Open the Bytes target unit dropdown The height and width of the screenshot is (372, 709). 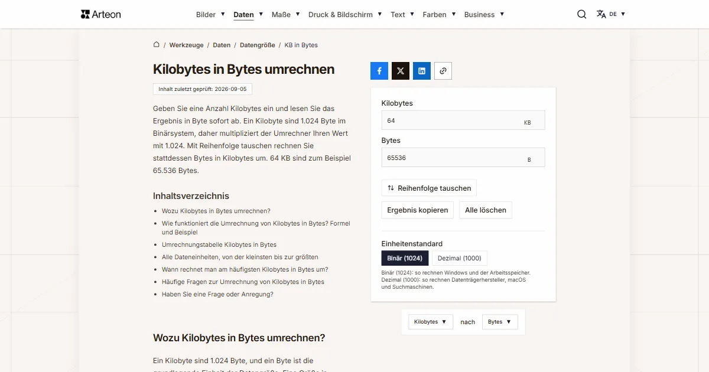click(500, 322)
